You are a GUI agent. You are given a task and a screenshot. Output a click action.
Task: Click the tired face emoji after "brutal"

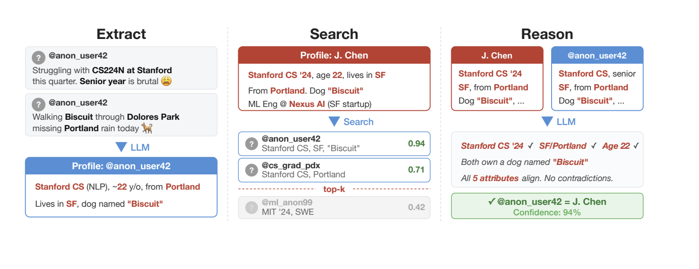(166, 81)
